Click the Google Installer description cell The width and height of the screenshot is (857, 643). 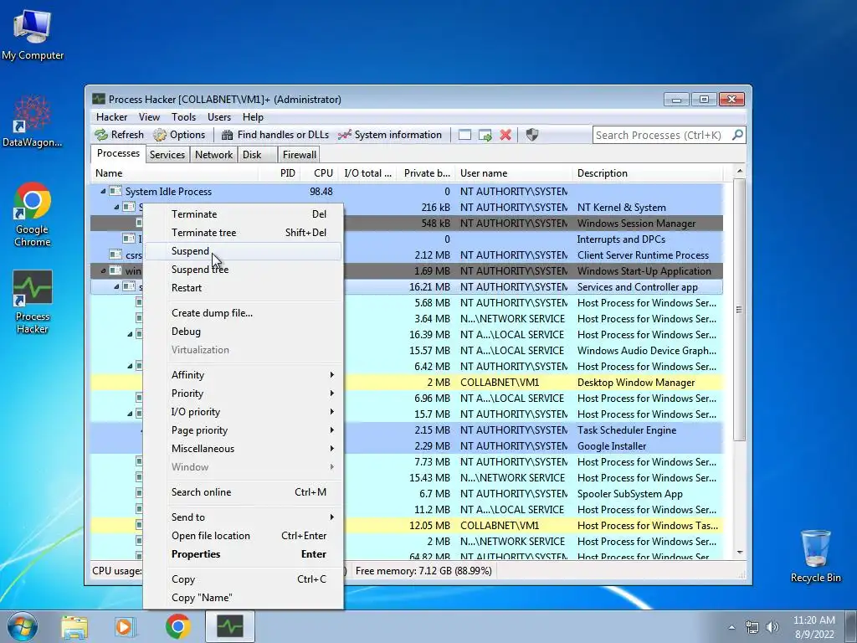tap(612, 446)
